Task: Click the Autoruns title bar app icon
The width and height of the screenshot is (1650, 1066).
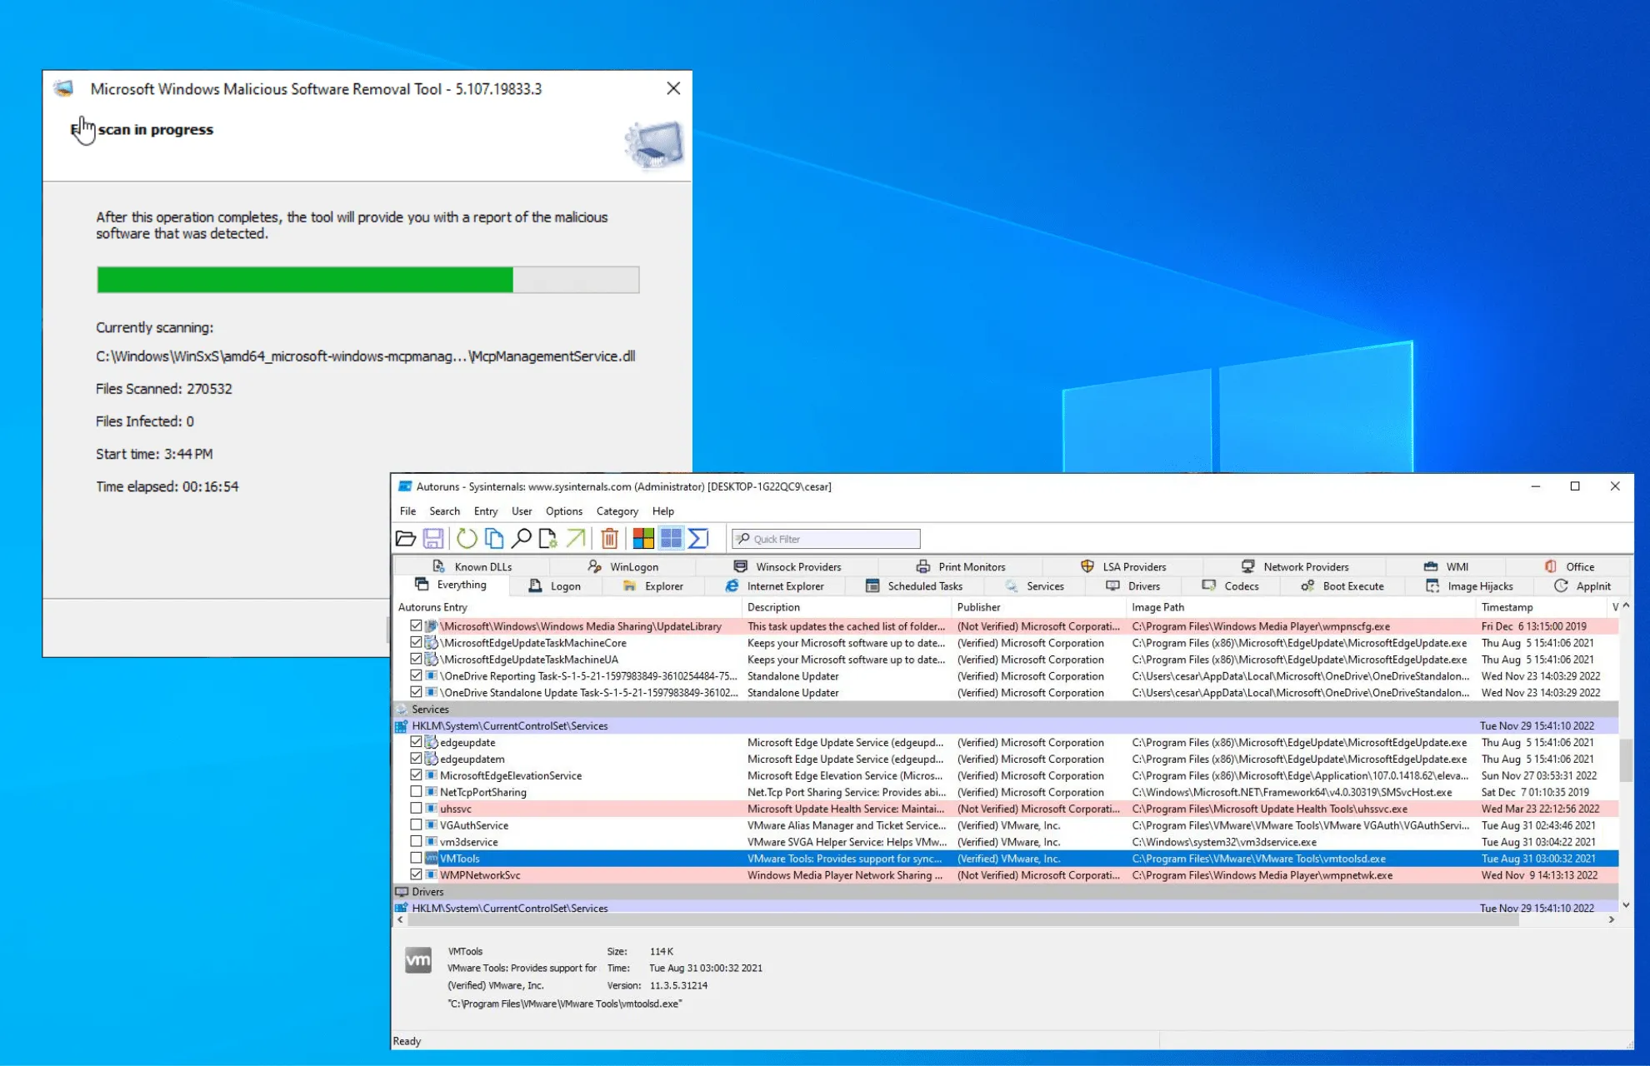Action: pos(405,486)
